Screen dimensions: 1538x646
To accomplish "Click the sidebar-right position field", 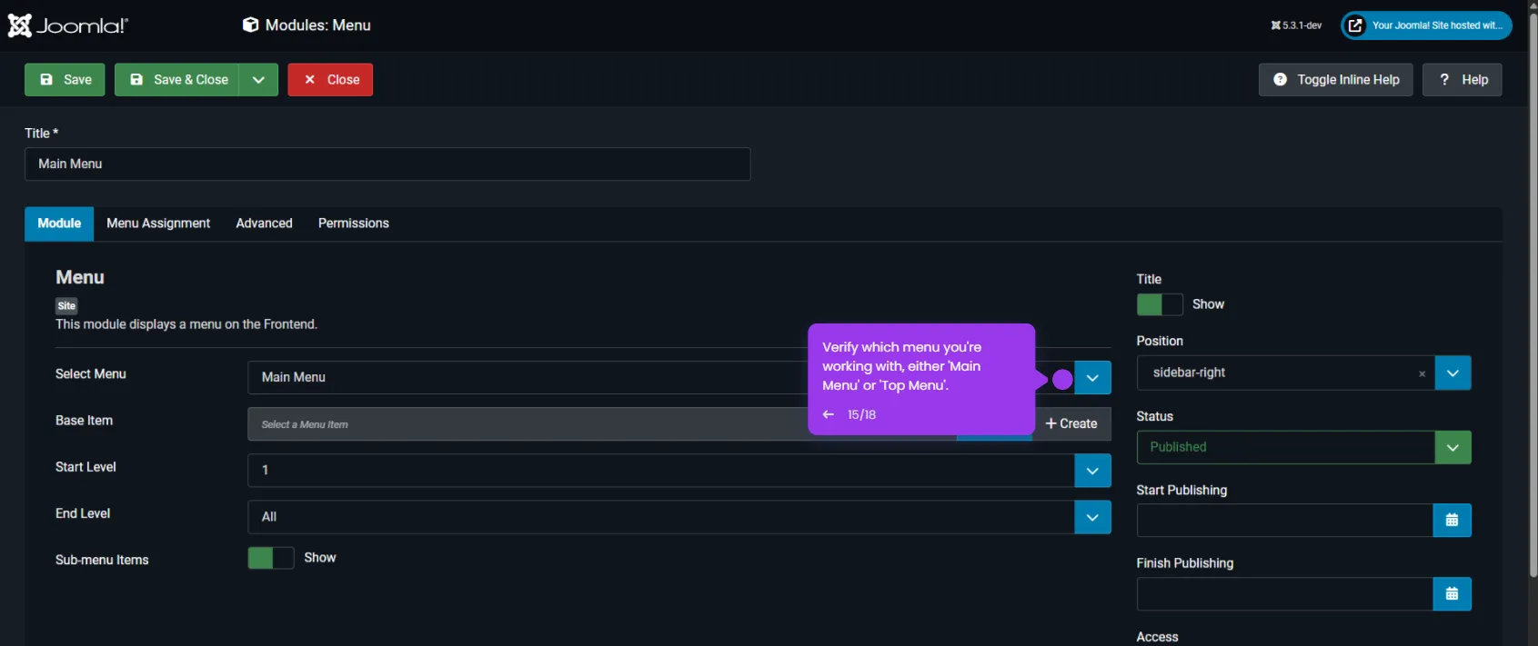I will pos(1286,373).
